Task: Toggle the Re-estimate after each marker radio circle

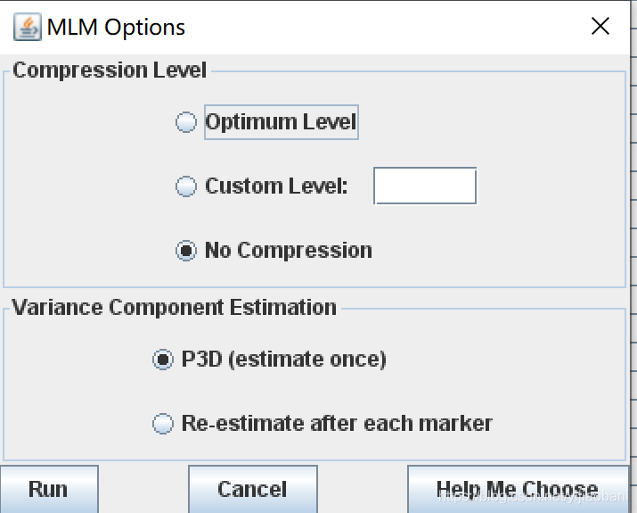Action: click(x=163, y=424)
